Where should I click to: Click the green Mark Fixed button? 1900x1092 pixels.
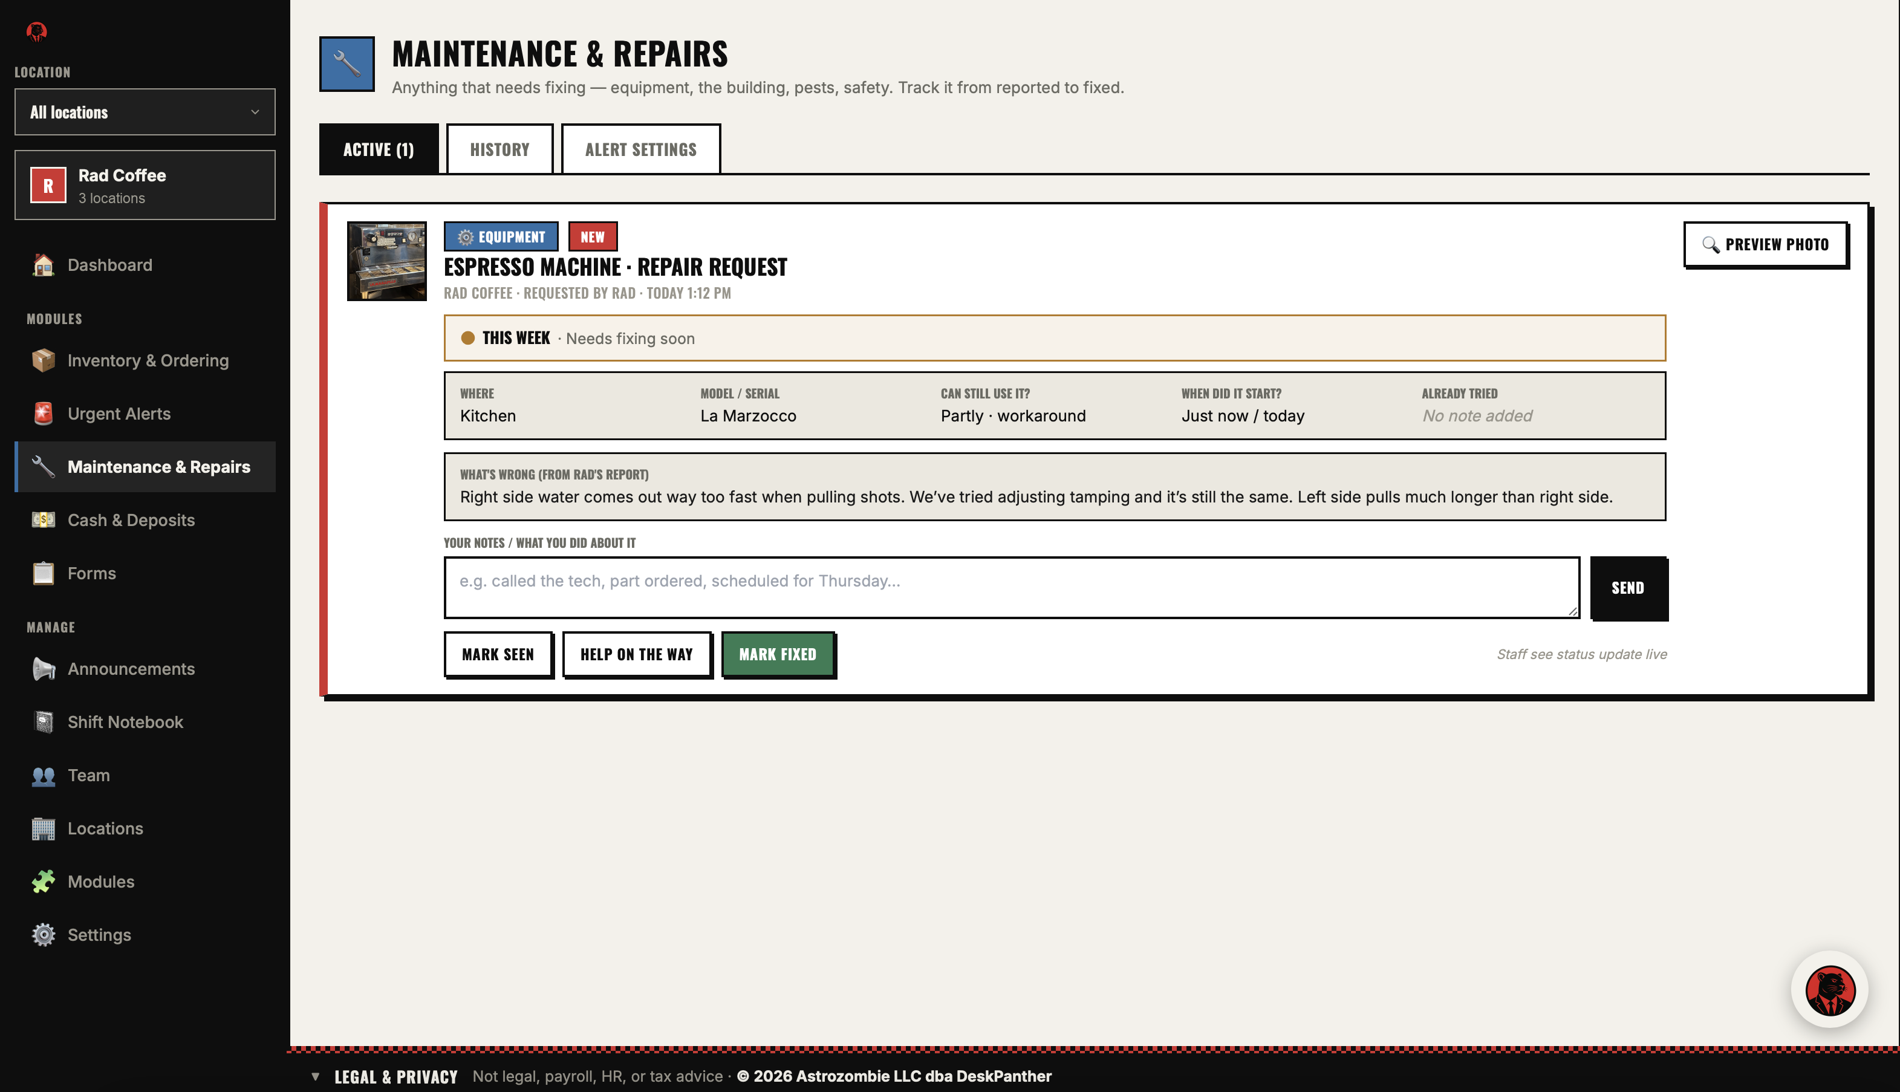778,654
